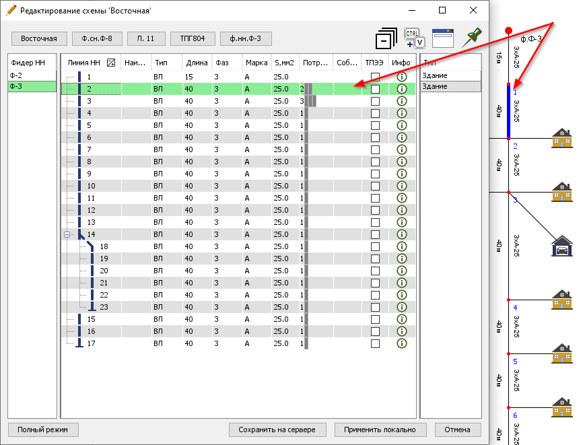Tick the ТПЭЭ checkbox for line 1

pos(375,77)
